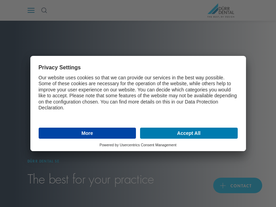Open the hamburger navigation menu
The image size is (276, 207).
pyautogui.click(x=31, y=10)
